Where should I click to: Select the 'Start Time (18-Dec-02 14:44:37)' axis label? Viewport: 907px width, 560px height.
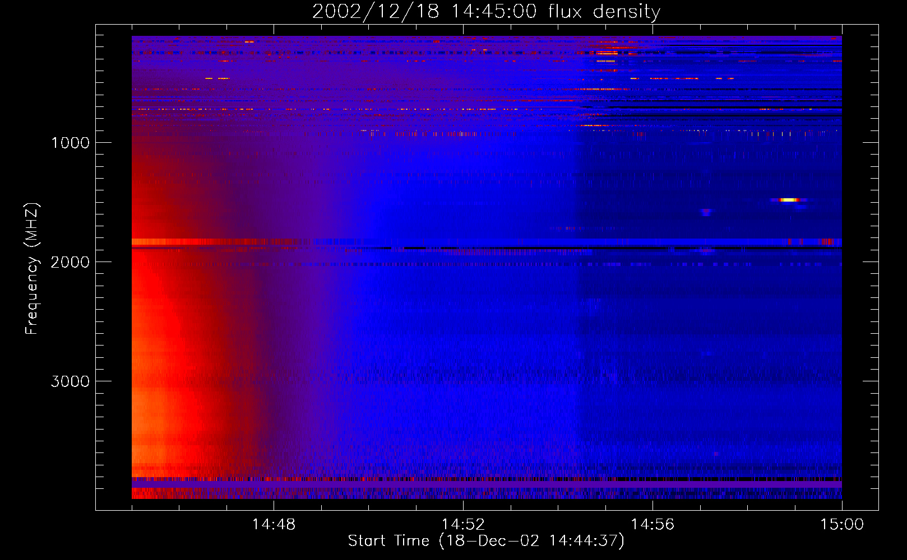coord(486,541)
